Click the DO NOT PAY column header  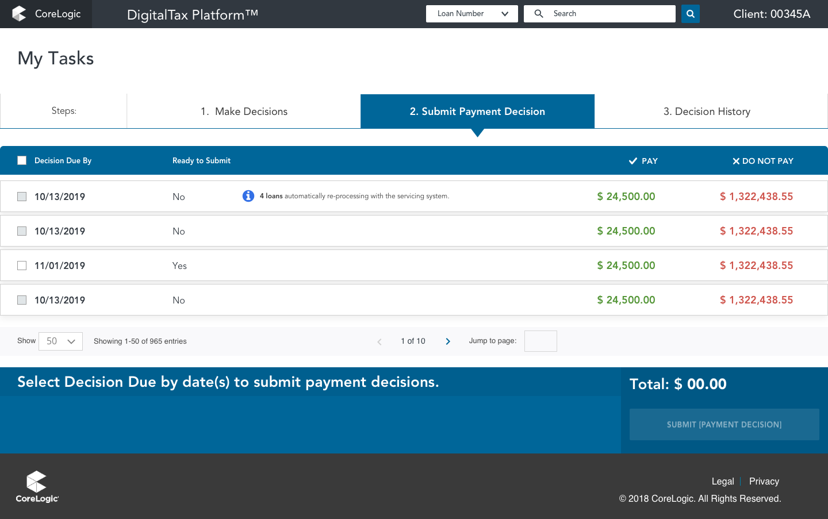click(x=762, y=161)
